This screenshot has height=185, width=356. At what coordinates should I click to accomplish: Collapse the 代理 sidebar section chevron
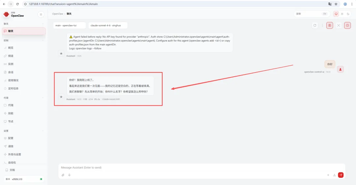pos(43,98)
